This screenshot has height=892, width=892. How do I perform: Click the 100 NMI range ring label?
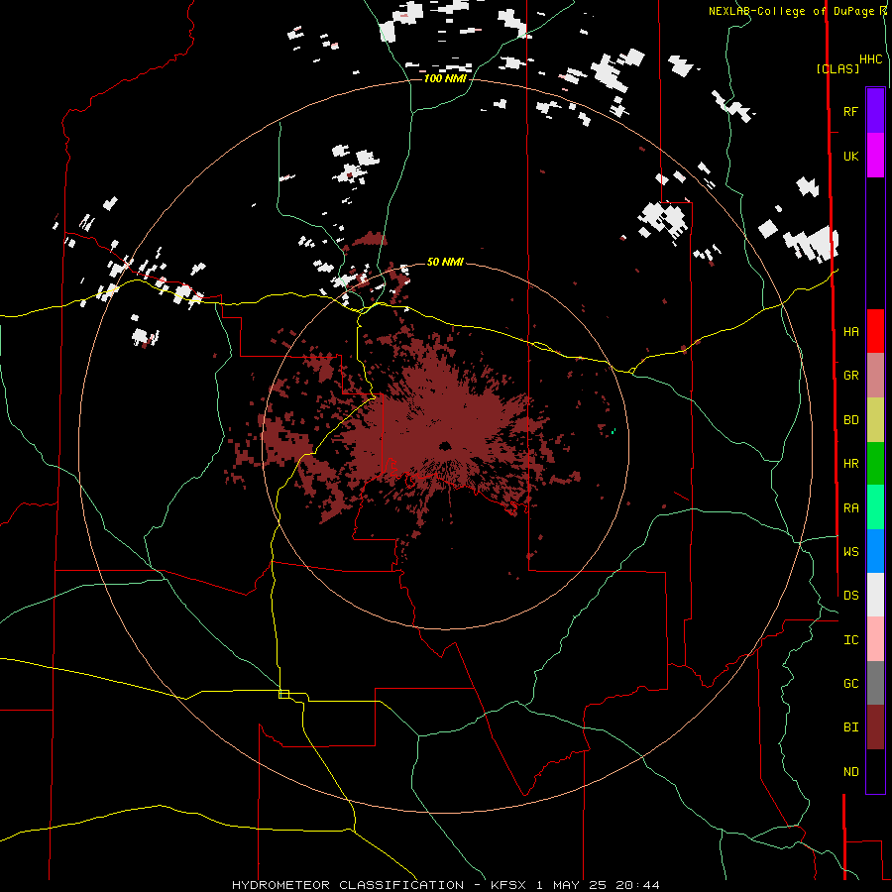(x=445, y=78)
